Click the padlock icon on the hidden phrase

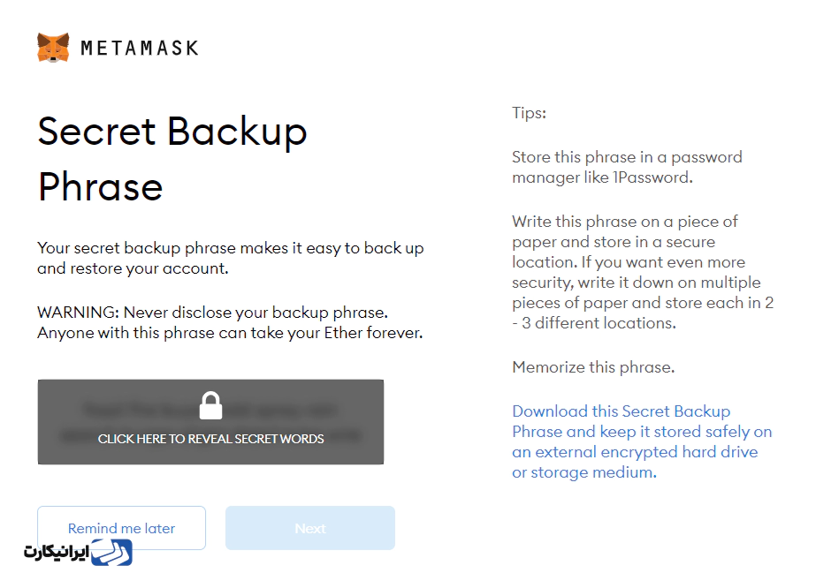pyautogui.click(x=210, y=405)
